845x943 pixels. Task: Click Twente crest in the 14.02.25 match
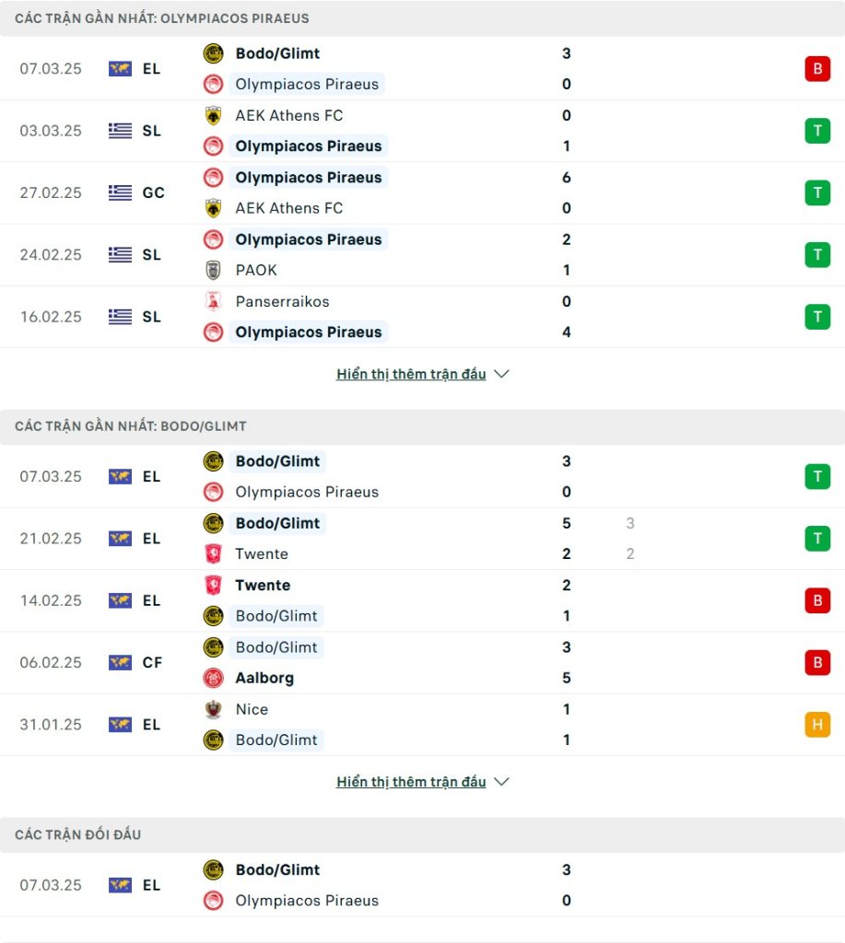tap(213, 585)
